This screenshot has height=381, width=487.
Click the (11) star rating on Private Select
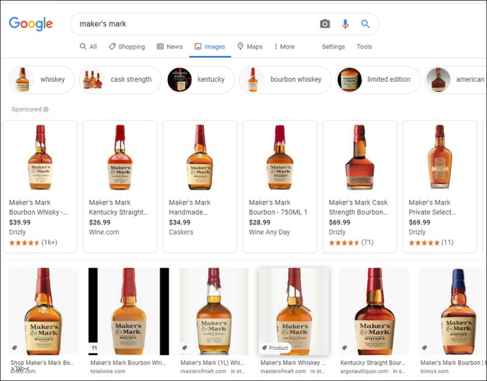[x=431, y=242]
